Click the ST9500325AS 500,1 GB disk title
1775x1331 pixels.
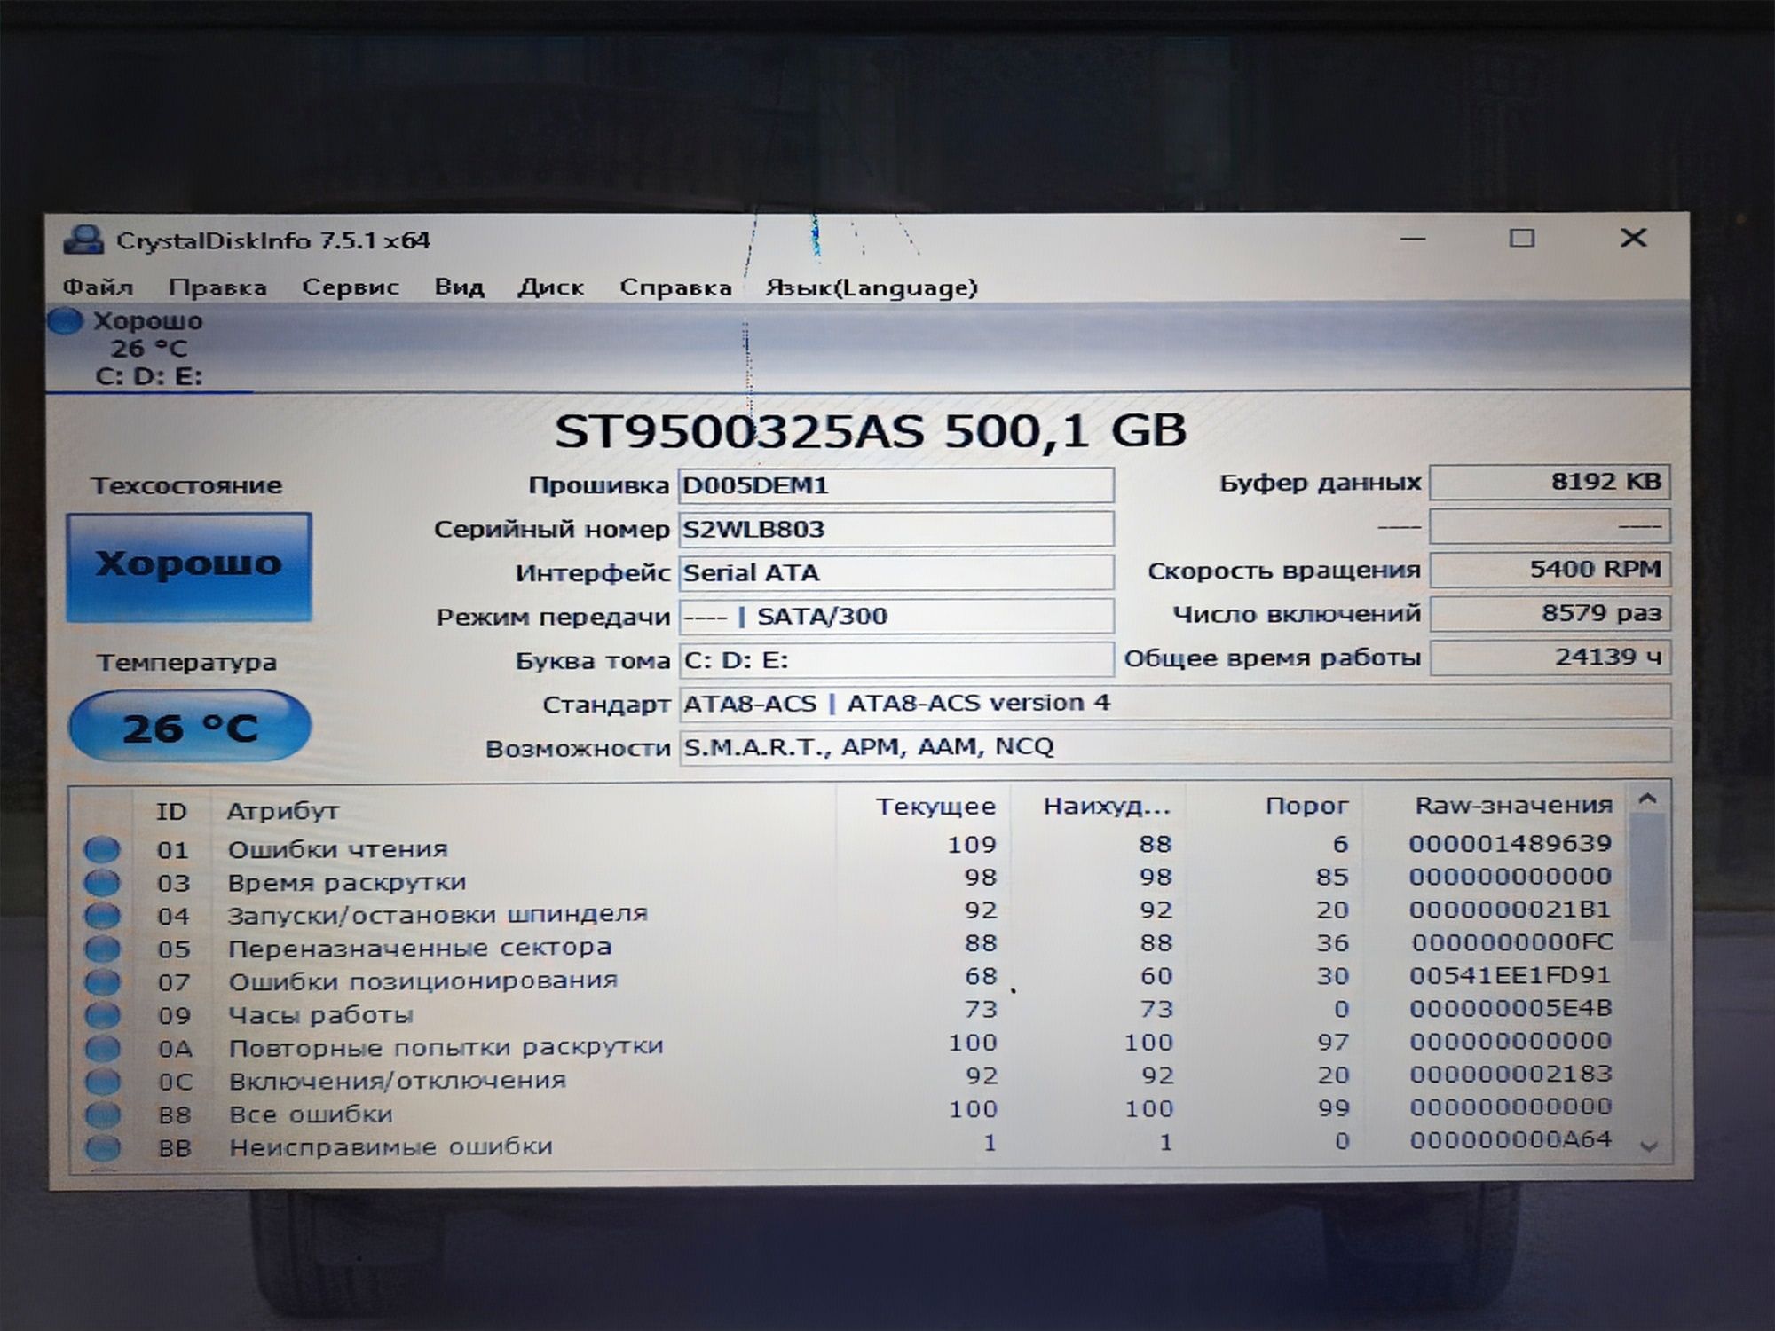871,431
